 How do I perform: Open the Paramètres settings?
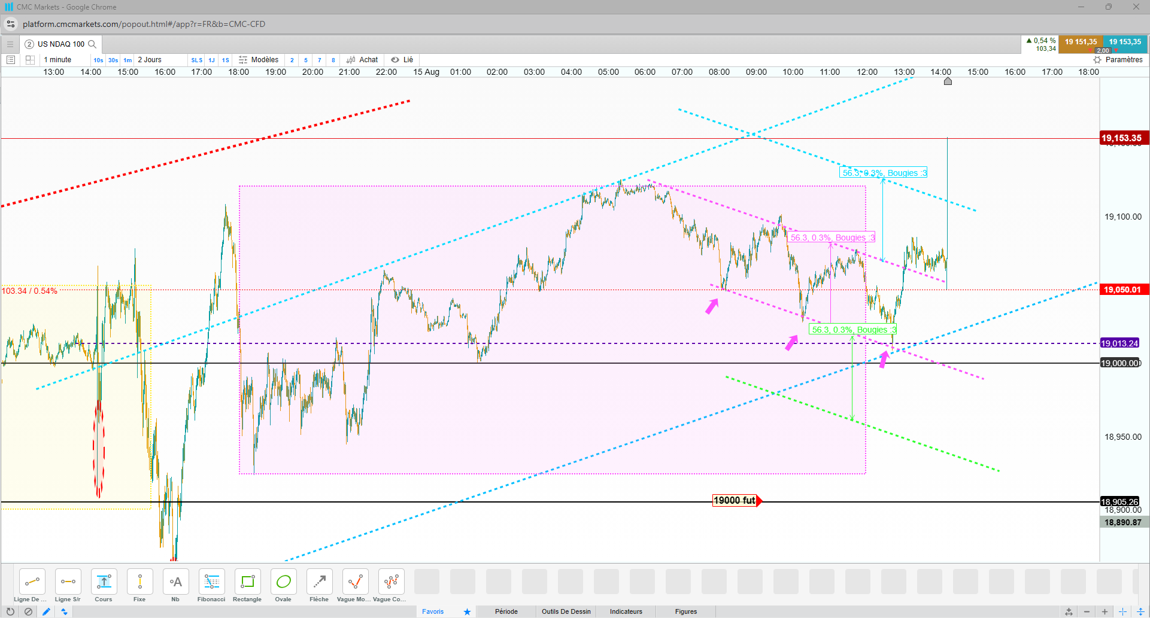pos(1118,60)
